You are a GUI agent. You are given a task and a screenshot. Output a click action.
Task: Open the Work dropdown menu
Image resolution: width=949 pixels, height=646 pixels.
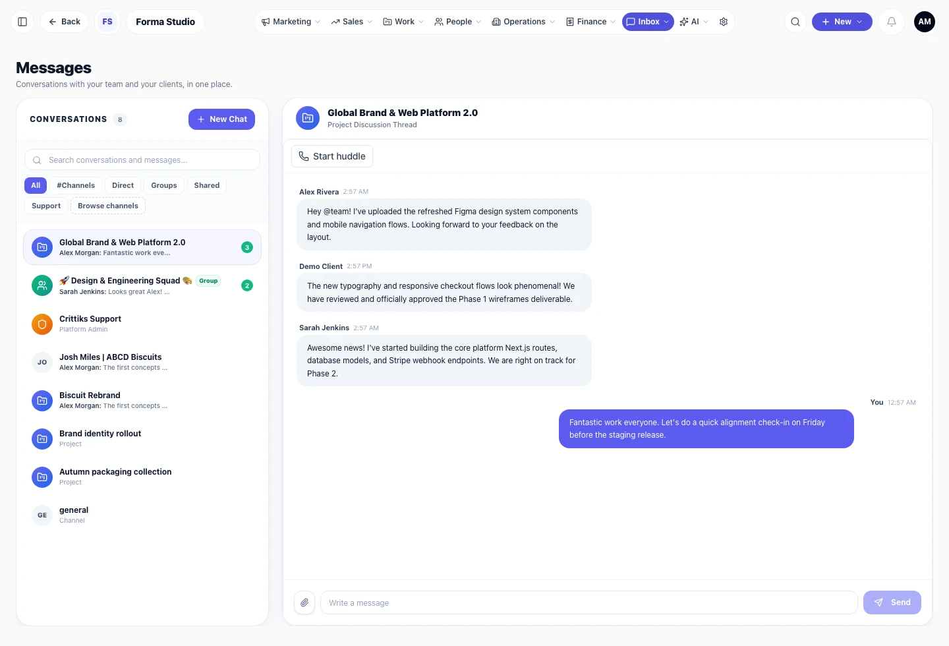tap(403, 22)
